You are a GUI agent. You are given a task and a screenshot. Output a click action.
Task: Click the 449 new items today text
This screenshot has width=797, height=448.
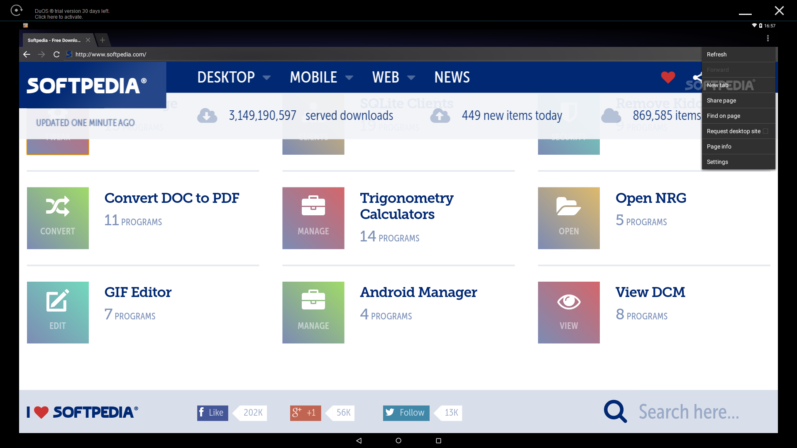pos(512,116)
